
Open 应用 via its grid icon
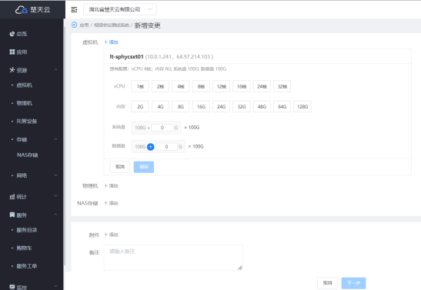coord(12,52)
